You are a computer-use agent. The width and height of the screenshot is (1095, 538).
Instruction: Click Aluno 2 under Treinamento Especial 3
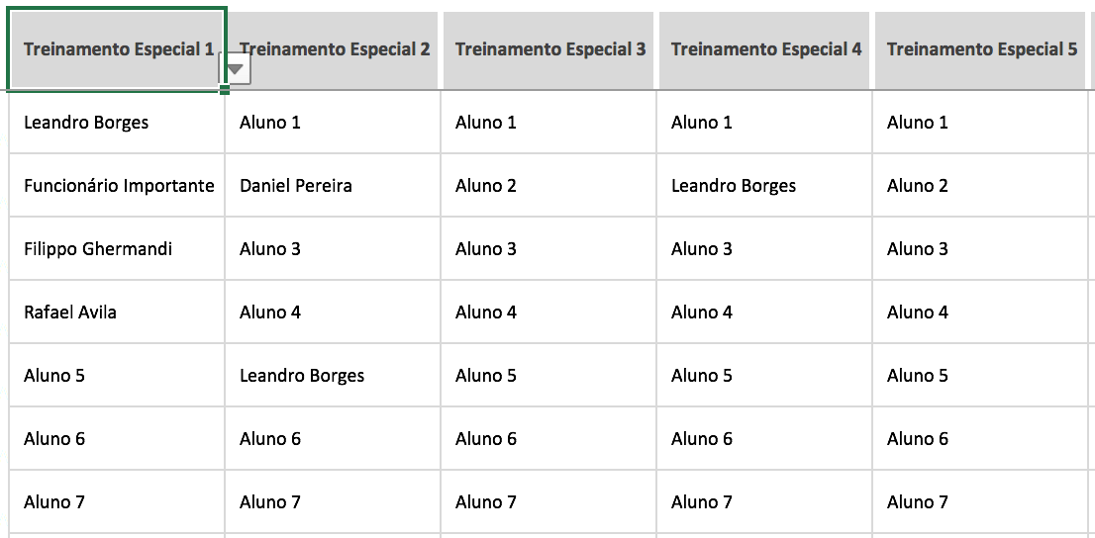tap(548, 186)
